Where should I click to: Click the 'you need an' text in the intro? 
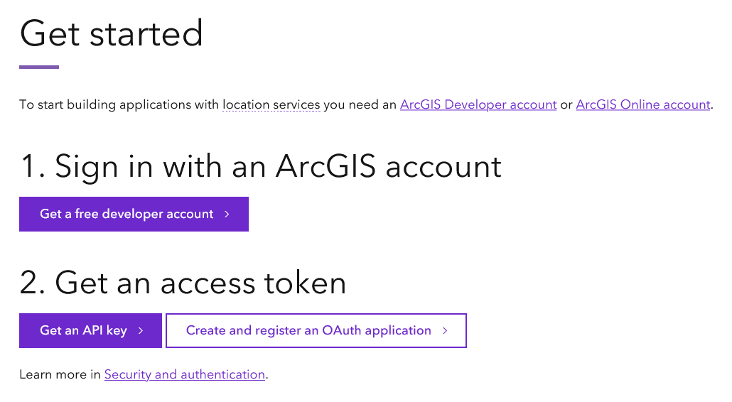coord(360,105)
